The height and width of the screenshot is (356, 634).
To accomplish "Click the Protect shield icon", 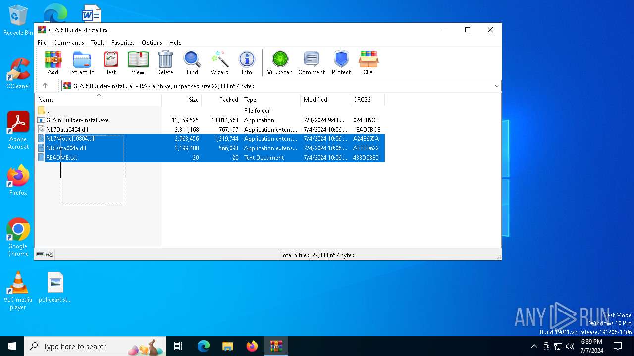I will point(341,63).
